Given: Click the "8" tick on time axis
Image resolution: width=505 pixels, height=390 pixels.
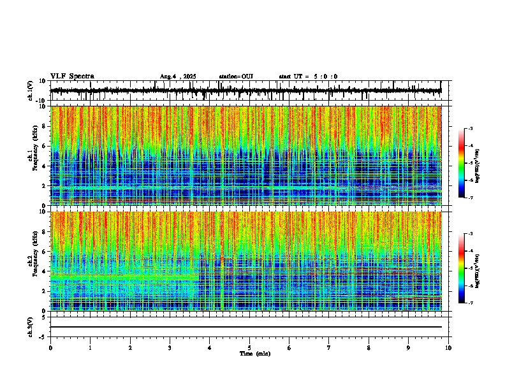Looking at the screenshot, I should [x=369, y=348].
